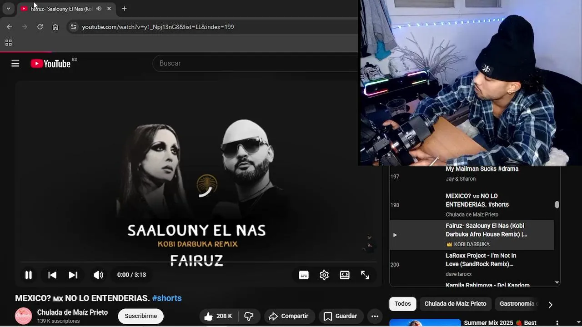The height and width of the screenshot is (327, 582).
Task: Toggle video subtitles on
Action: pos(304,275)
